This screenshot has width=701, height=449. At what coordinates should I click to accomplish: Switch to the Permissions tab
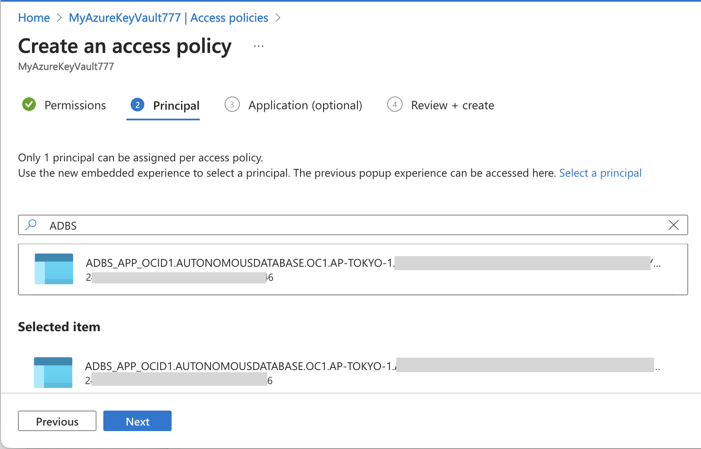[75, 105]
